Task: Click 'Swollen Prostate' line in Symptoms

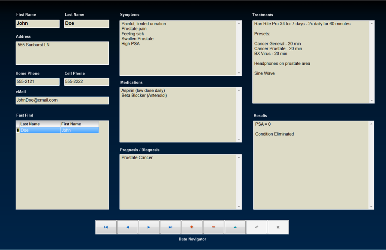Action: click(x=137, y=39)
